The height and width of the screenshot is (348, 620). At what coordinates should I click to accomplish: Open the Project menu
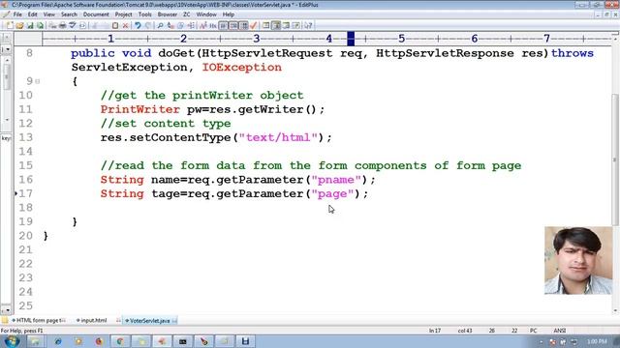coord(123,14)
